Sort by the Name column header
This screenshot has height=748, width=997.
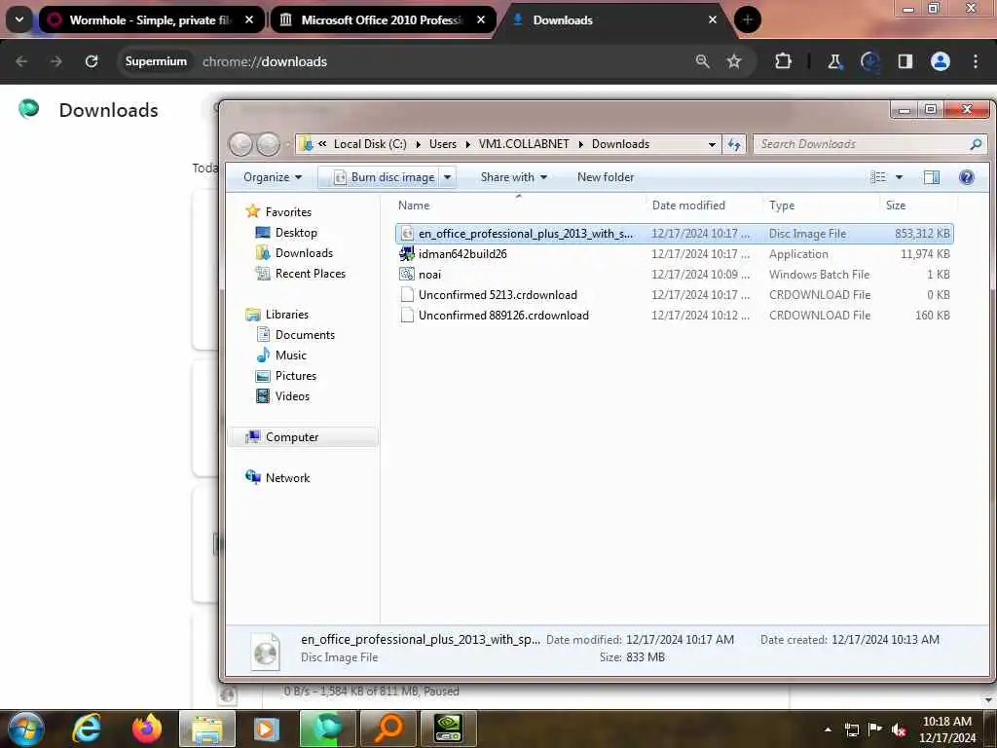tap(518, 205)
